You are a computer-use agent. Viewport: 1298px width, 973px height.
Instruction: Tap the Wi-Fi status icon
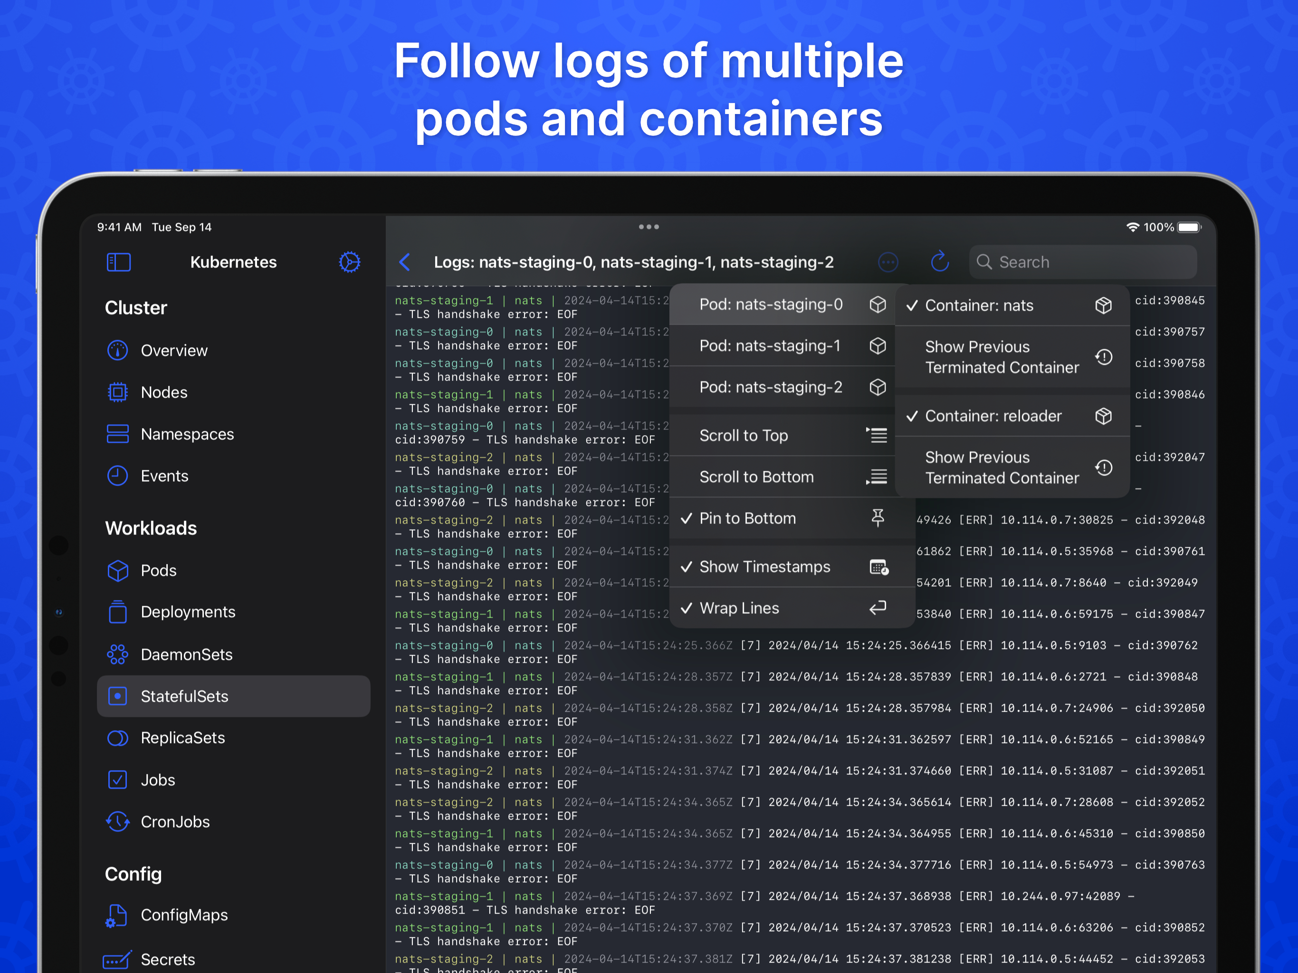[x=1133, y=227]
